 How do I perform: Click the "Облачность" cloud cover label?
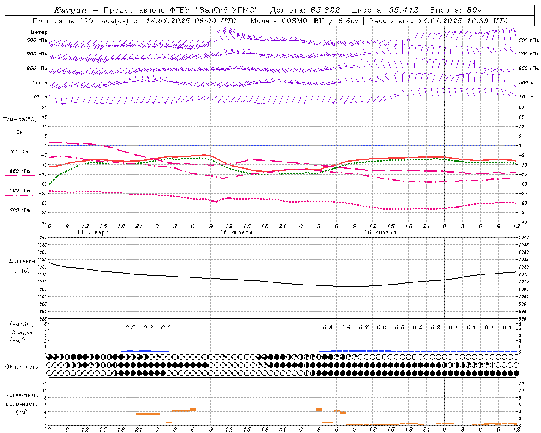(22, 367)
